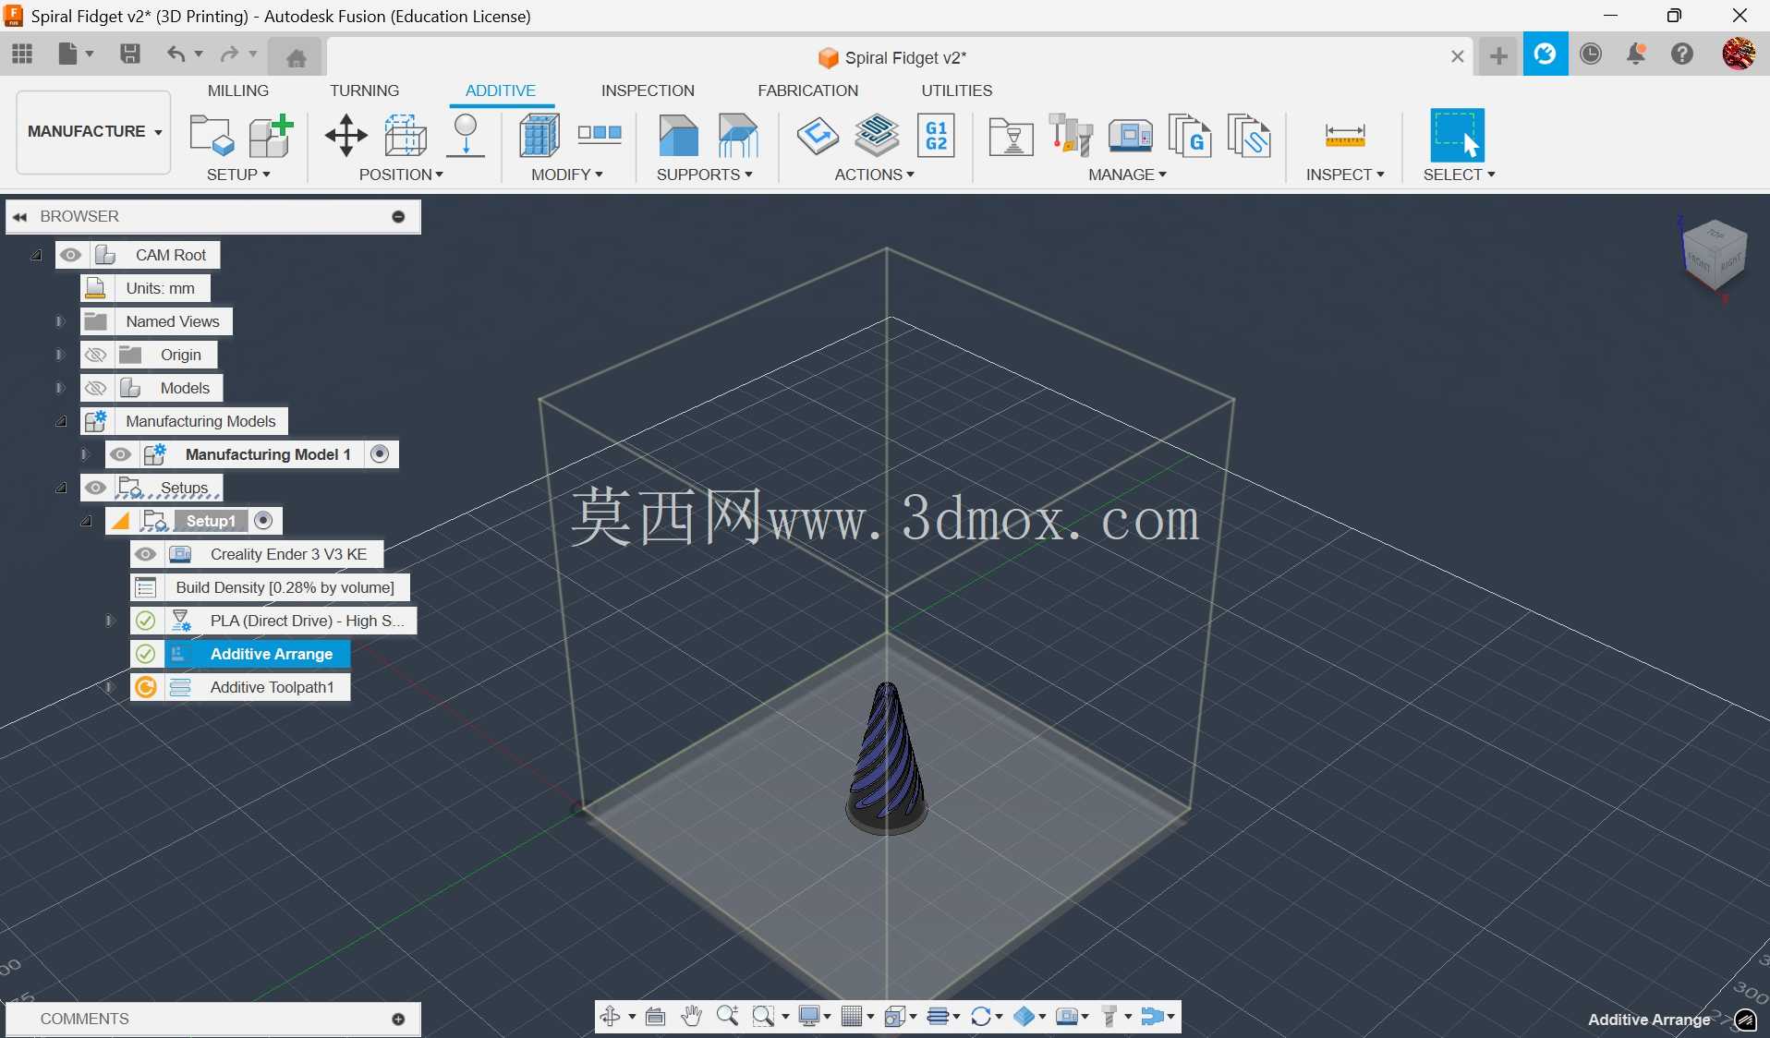Image resolution: width=1770 pixels, height=1038 pixels.
Task: Open the Print Settings Library
Action: 1011,137
